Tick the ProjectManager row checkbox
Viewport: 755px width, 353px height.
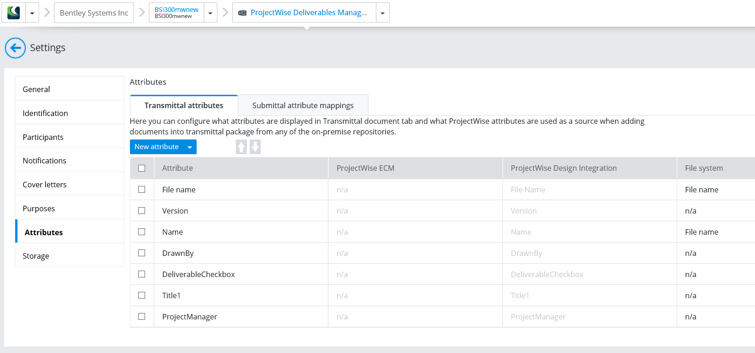142,317
